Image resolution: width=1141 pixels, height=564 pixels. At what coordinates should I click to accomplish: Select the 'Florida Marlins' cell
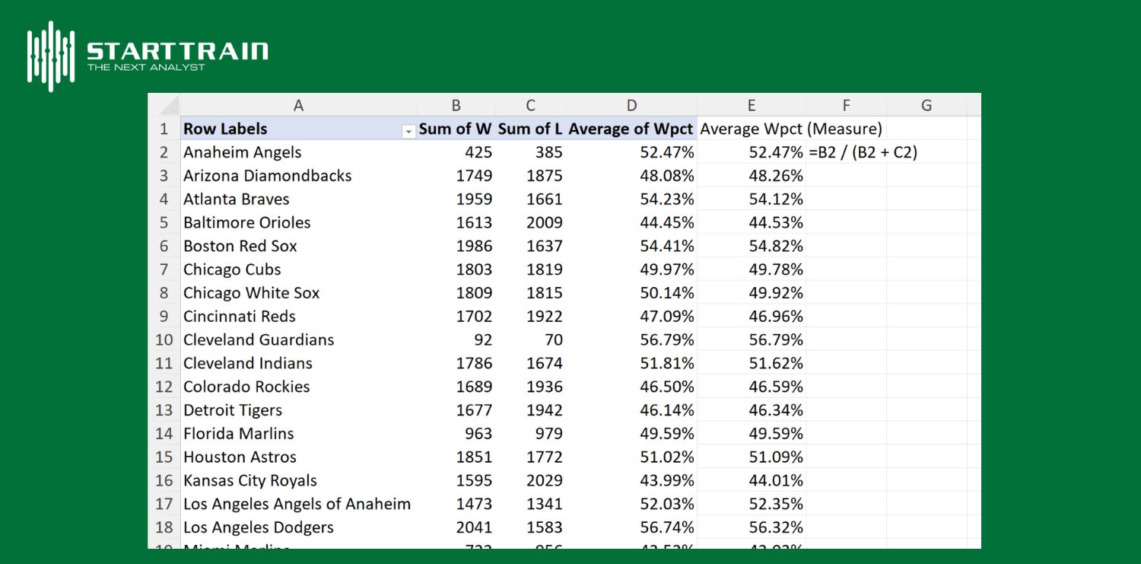[298, 433]
